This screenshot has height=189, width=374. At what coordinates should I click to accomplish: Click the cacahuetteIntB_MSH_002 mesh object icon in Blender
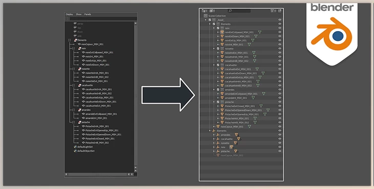tap(222, 86)
